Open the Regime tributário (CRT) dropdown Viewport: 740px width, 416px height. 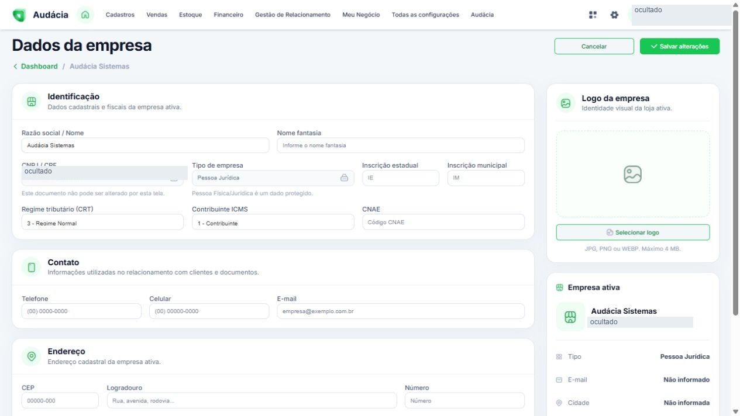102,223
